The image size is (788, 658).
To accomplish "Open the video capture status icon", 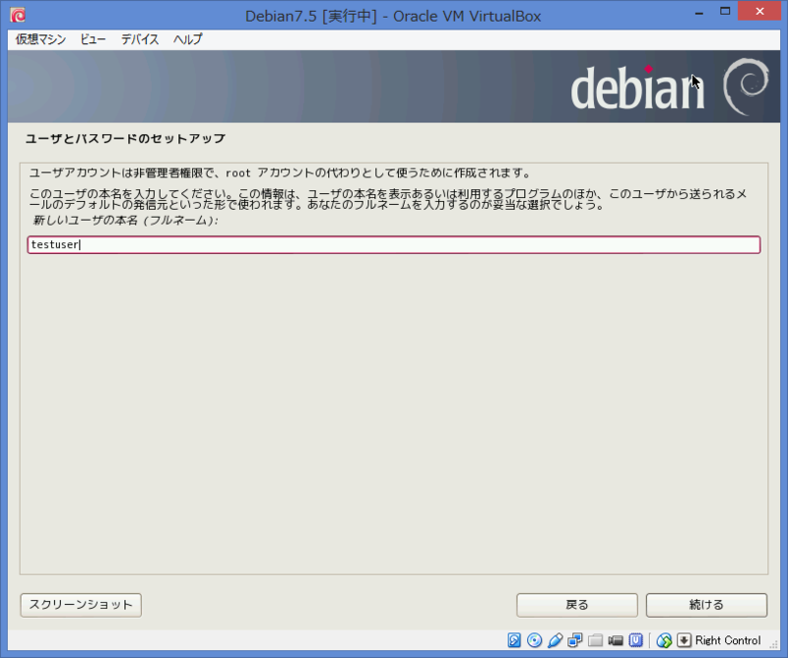I will [615, 640].
